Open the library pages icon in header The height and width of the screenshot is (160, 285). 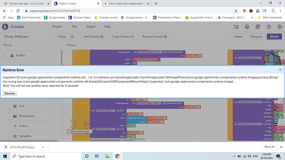[x=258, y=27]
